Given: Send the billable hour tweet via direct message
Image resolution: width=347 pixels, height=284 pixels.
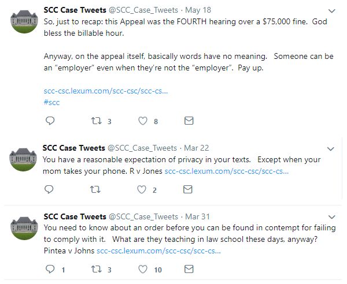Looking at the screenshot, I should point(189,121).
